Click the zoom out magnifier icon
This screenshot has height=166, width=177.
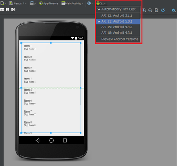click(x=150, y=10)
